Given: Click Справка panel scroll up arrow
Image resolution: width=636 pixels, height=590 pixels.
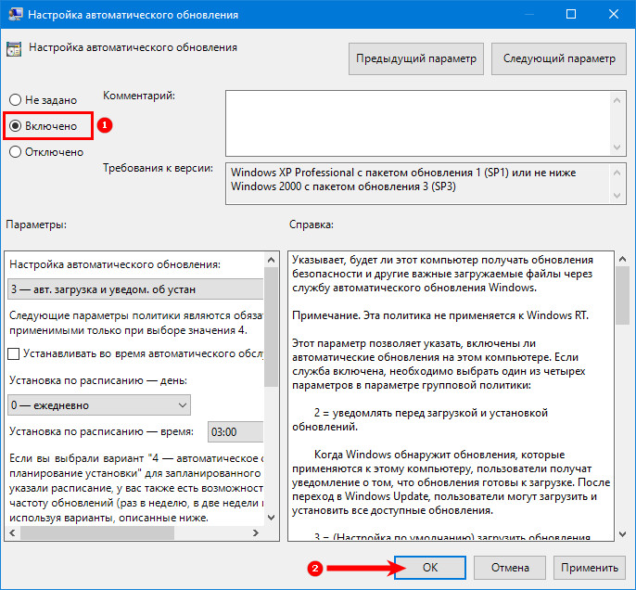Looking at the screenshot, I should click(x=623, y=259).
